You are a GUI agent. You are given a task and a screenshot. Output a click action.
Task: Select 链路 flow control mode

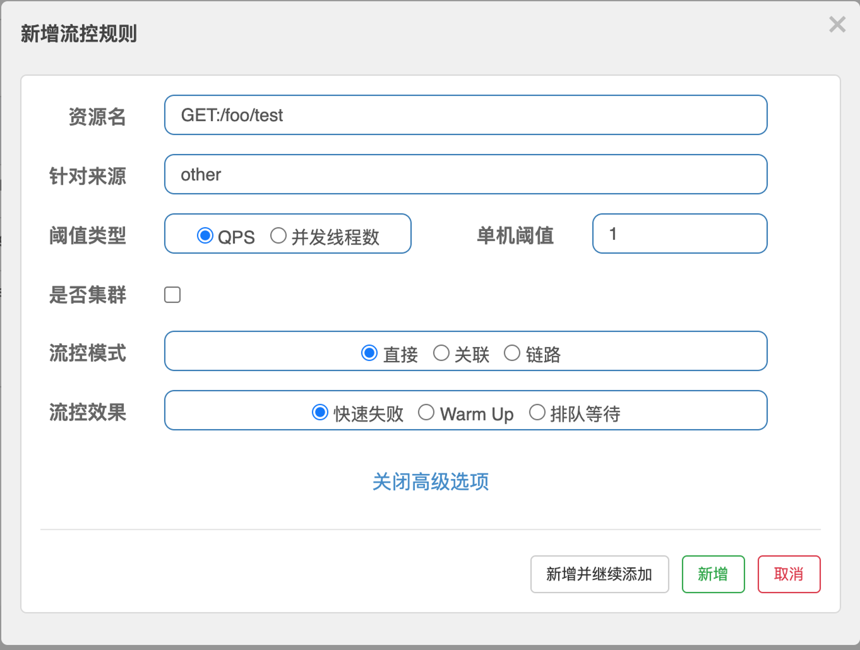[x=512, y=353]
